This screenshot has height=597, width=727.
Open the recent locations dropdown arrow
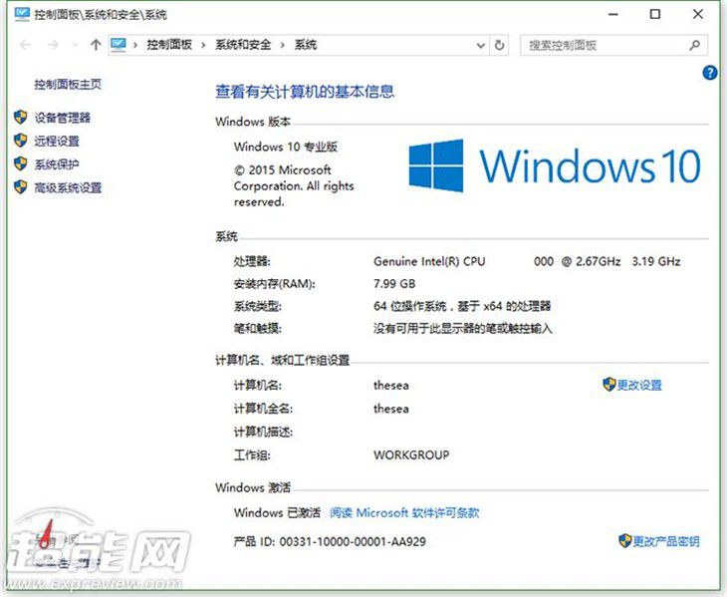(x=75, y=45)
